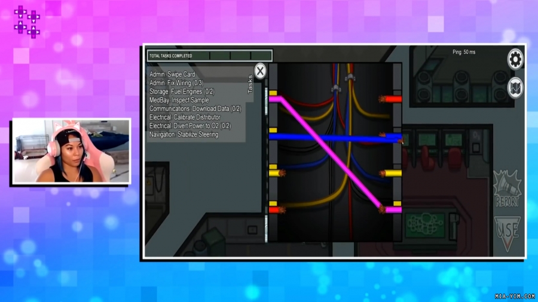Select the 'Admin: Fix Wiring (0/3)' task
Viewport: 538px width, 302px height.
click(x=176, y=83)
